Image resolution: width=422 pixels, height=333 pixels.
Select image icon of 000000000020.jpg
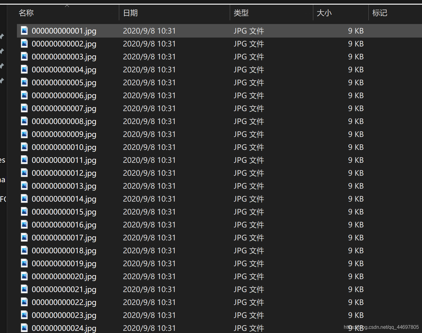click(x=24, y=276)
